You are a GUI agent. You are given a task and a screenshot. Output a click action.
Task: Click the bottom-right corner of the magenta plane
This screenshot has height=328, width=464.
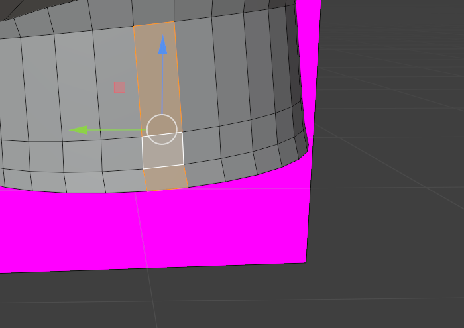pyautogui.click(x=304, y=260)
